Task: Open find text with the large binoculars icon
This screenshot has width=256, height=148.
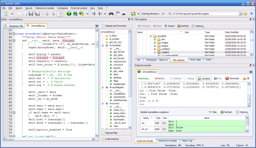Action: [x=111, y=14]
